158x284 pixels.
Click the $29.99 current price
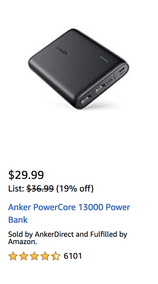26,175
